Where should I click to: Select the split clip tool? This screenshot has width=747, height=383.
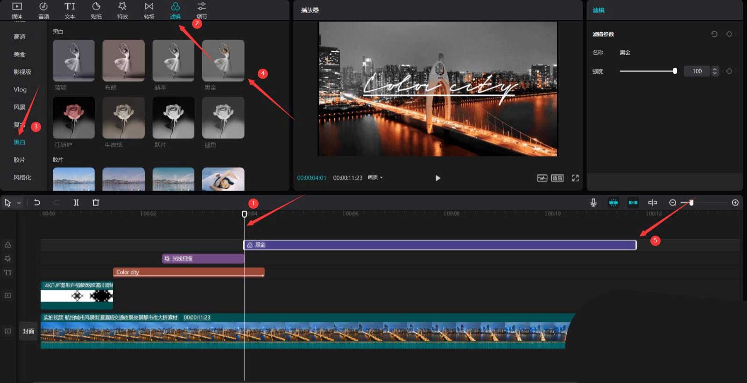point(76,202)
